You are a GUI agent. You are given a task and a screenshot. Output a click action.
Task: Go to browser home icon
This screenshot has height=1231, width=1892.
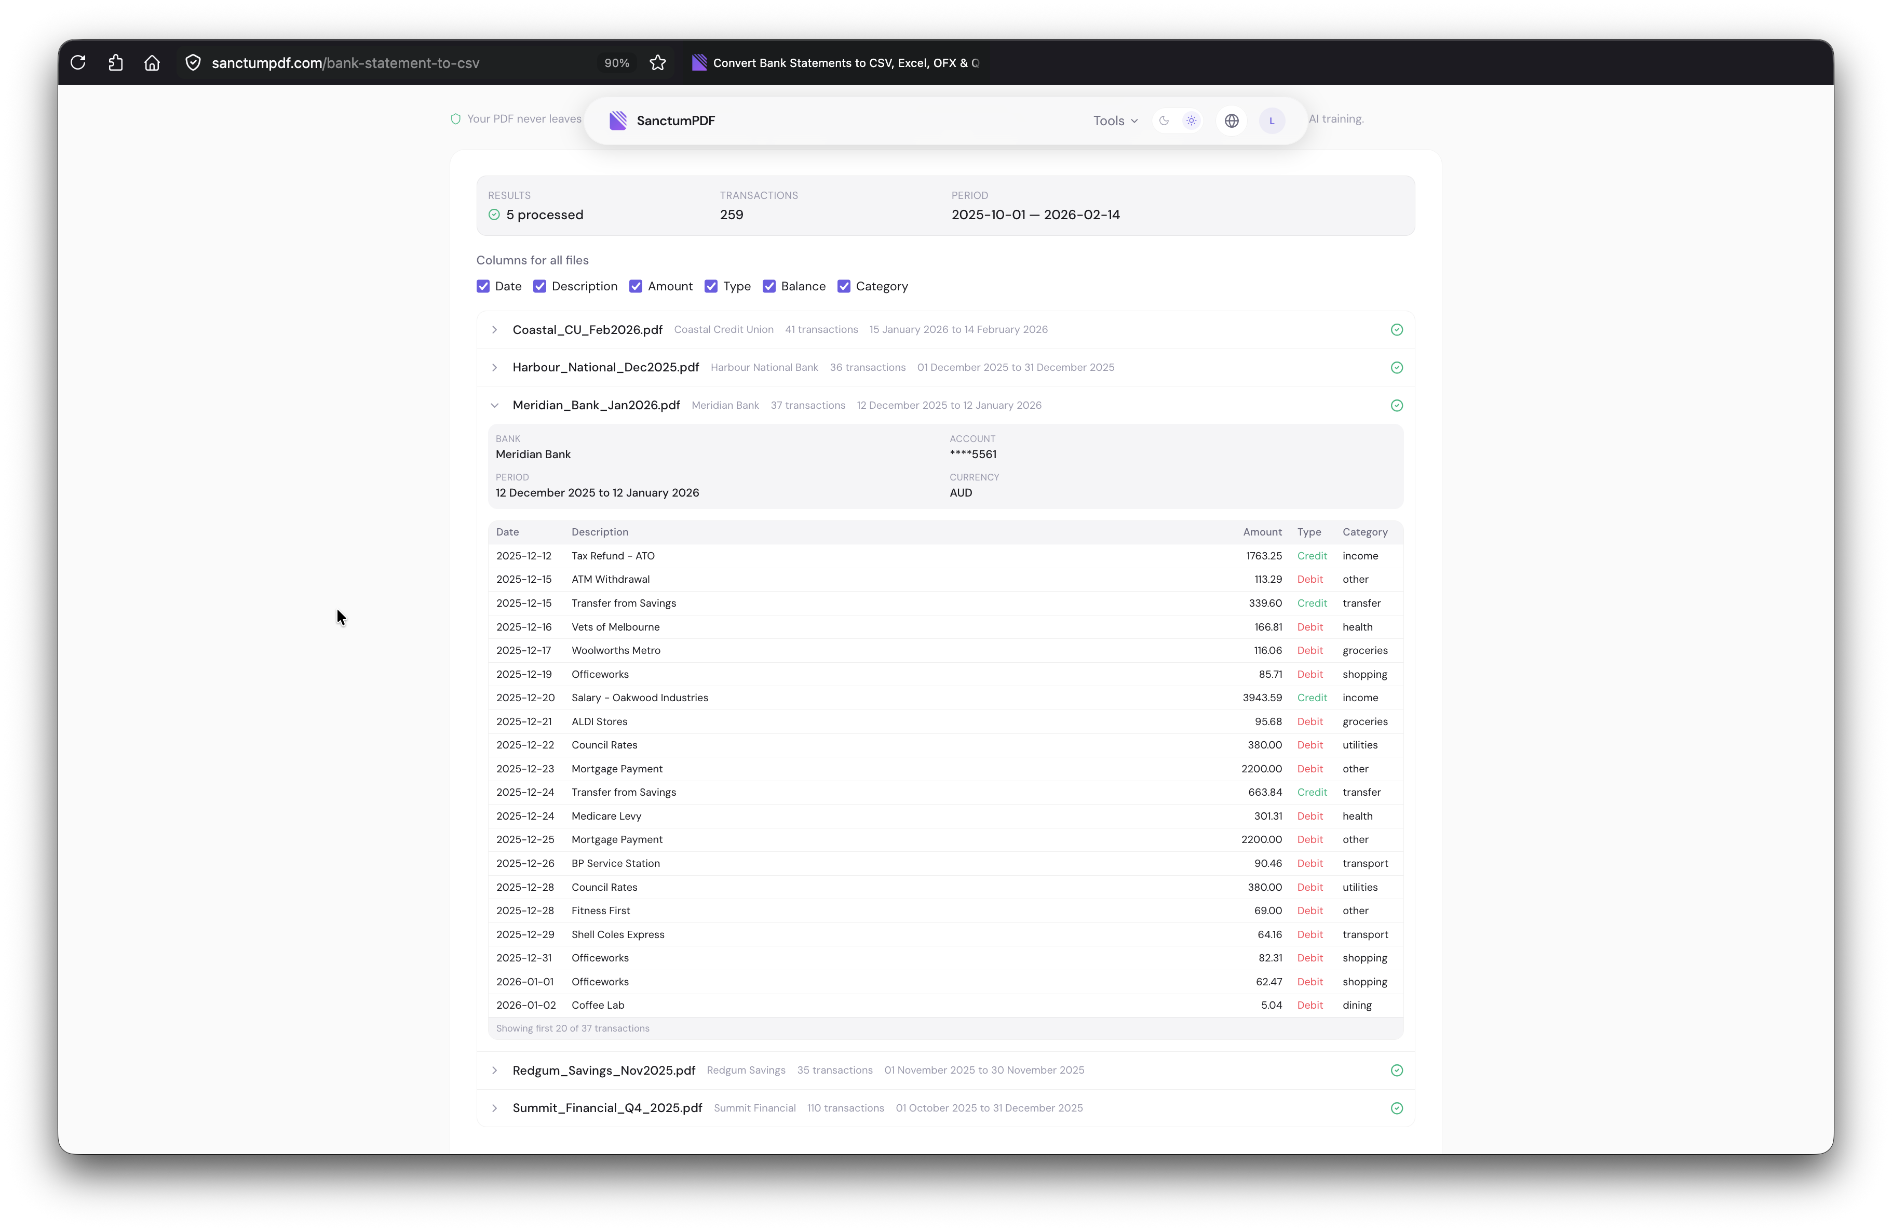tap(152, 63)
